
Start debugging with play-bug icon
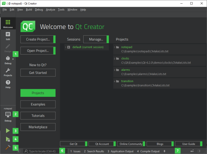coord(8,139)
